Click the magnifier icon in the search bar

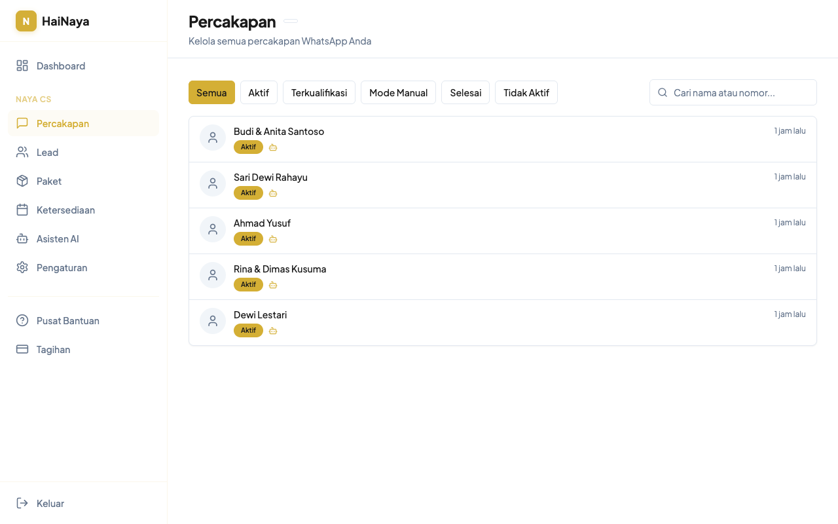663,92
